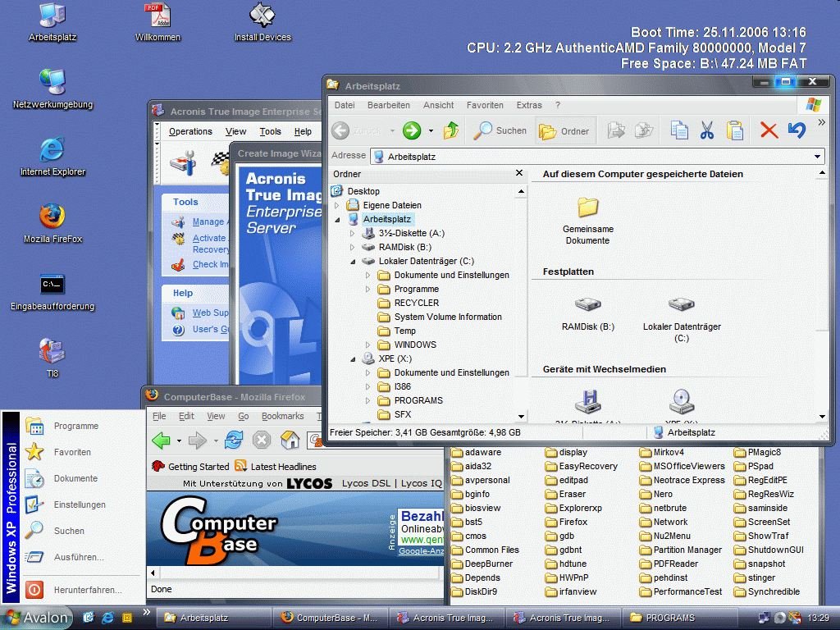Screen dimensions: 840x630
Task: Open the Ansicht menu
Action: click(438, 105)
